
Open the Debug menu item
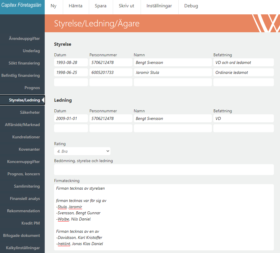pyautogui.click(x=191, y=6)
